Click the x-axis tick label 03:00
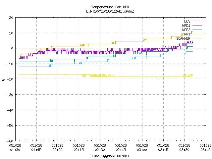 click(142, 150)
